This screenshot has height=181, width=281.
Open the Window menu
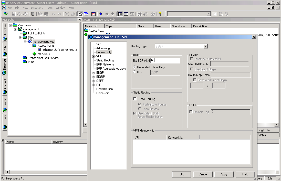60,8
